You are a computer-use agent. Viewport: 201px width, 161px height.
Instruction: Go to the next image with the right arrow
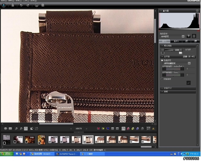coord(87,129)
